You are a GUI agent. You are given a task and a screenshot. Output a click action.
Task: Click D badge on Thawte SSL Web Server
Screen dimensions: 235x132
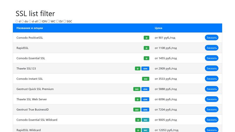(137, 99)
